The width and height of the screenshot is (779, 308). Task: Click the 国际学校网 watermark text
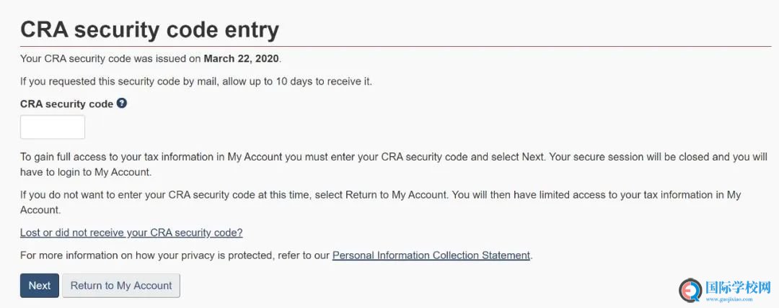tap(738, 287)
